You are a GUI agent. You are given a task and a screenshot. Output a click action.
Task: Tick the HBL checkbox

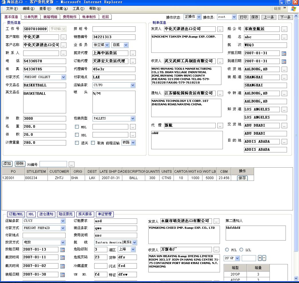[77, 135]
